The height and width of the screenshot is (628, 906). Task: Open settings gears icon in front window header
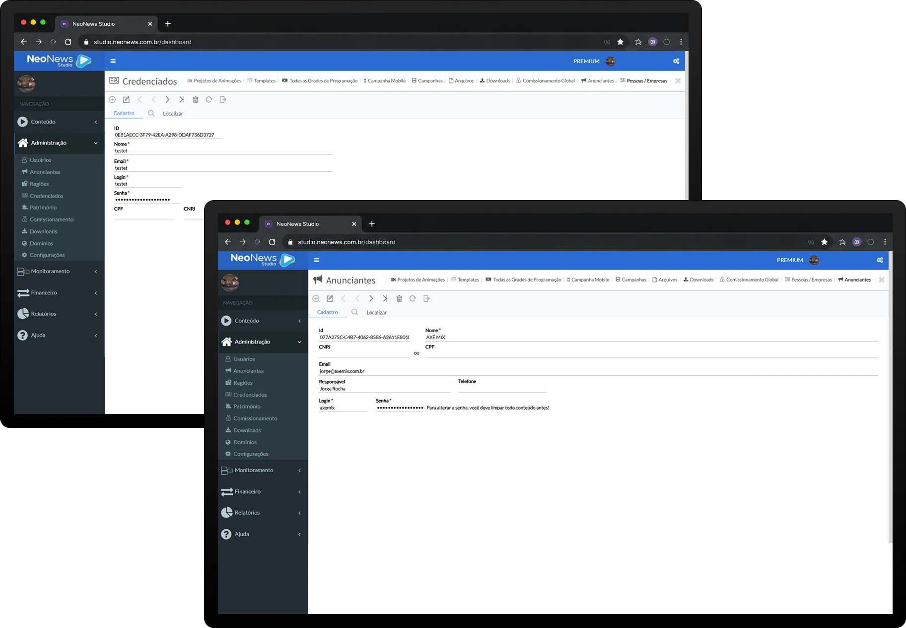(x=880, y=260)
